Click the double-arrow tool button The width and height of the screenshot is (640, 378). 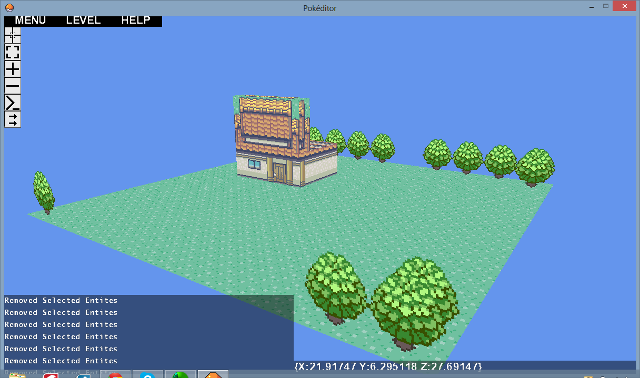(x=13, y=119)
